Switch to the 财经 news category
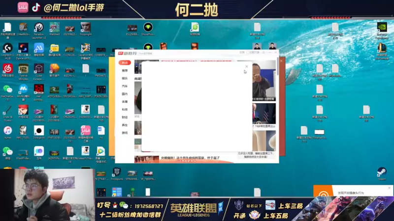Image resolution: width=394 pixels, height=221 pixels. (125, 117)
